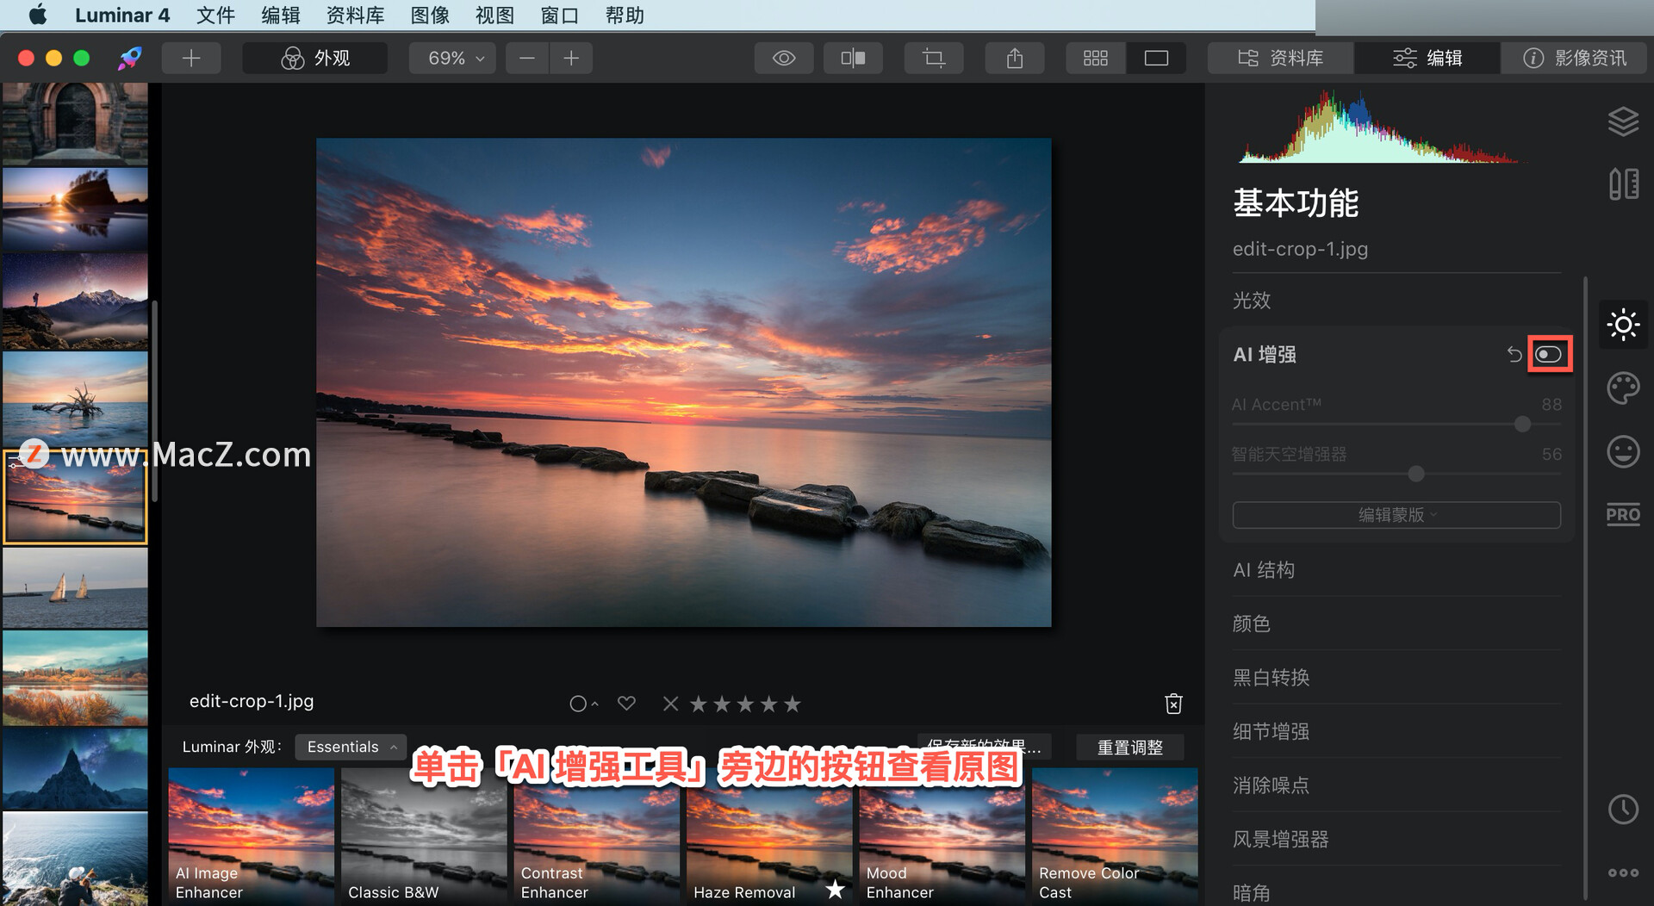Open the Creative palette tools
This screenshot has height=906, width=1654.
click(x=1623, y=388)
